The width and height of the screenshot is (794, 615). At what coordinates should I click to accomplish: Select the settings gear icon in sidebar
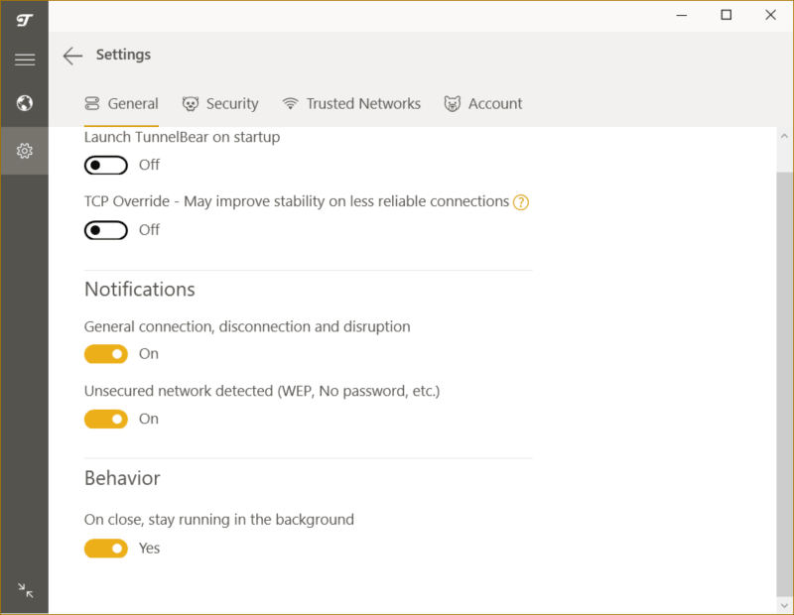pos(24,151)
